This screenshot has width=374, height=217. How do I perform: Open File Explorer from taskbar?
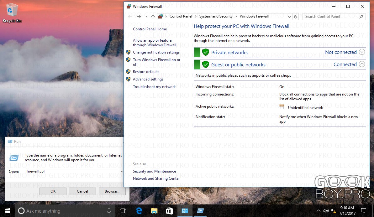coord(154,211)
